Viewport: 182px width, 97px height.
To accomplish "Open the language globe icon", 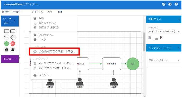I will pos(164,4).
